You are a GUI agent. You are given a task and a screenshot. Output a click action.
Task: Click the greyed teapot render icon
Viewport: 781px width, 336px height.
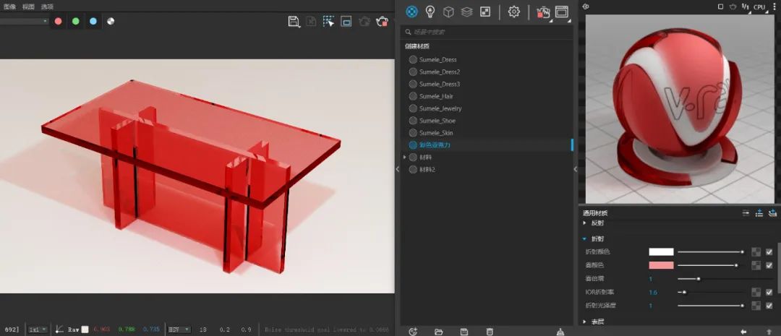click(364, 22)
